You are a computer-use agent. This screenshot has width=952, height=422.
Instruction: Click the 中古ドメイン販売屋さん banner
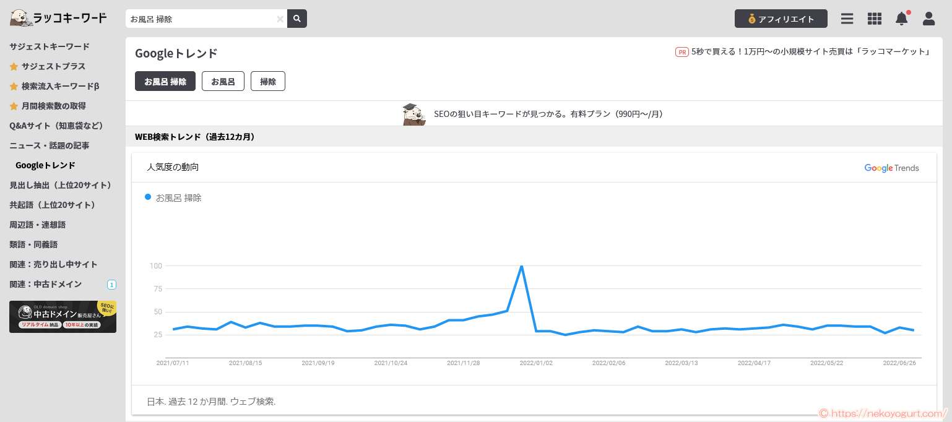[63, 317]
